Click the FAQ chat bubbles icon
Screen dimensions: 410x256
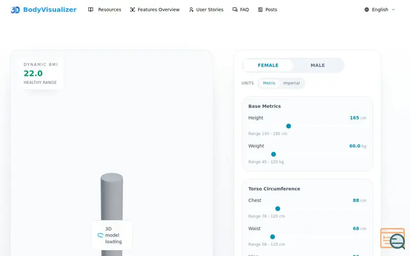[x=235, y=10]
